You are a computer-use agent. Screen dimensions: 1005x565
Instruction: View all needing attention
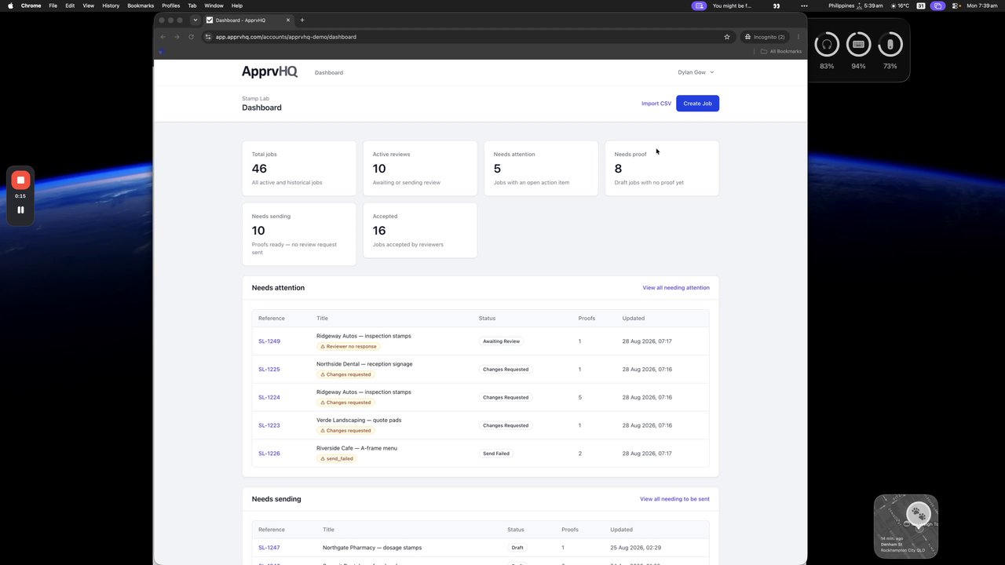(x=676, y=288)
